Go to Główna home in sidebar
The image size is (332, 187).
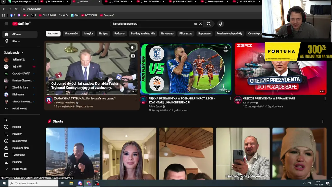tap(20, 34)
